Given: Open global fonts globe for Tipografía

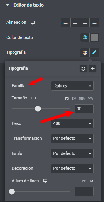Looking at the screenshot, I should pyautogui.click(x=85, y=53).
